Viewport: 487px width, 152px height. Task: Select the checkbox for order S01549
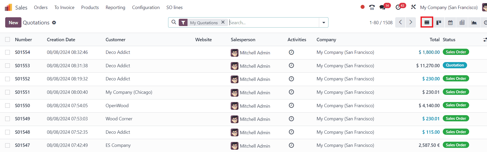coord(8,119)
